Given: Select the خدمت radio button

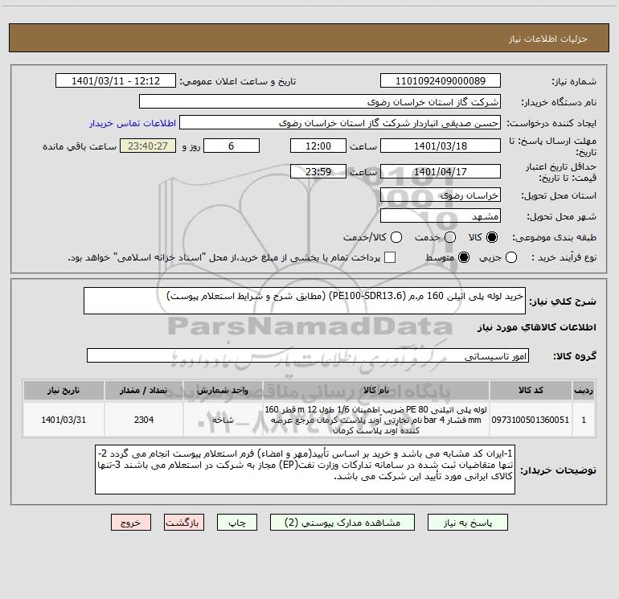Looking at the screenshot, I should click(x=450, y=237).
